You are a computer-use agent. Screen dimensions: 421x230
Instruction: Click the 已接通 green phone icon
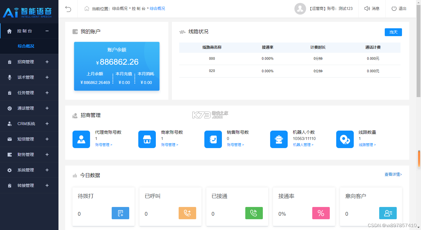click(254, 213)
